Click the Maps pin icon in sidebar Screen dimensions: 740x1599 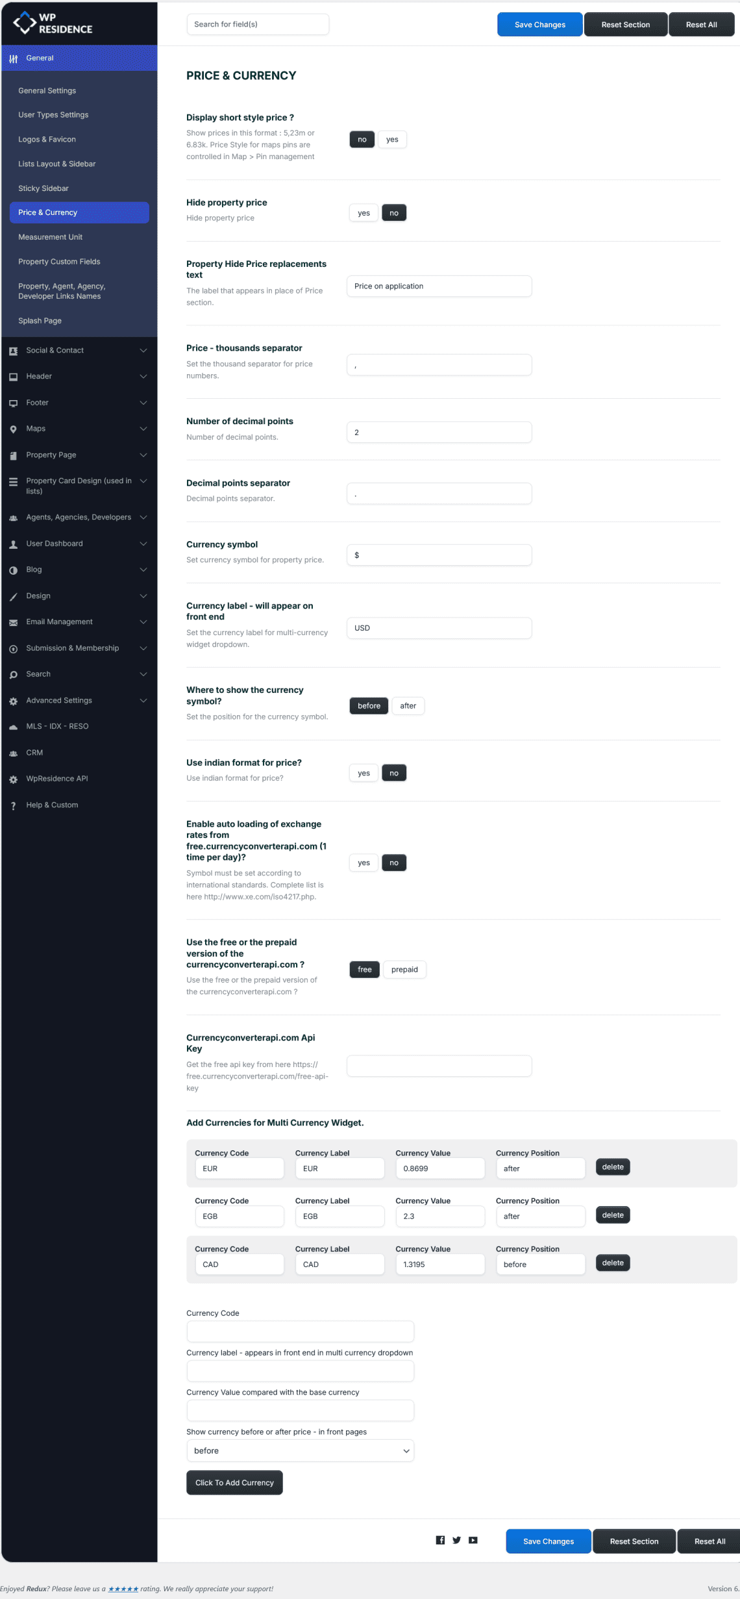[13, 429]
